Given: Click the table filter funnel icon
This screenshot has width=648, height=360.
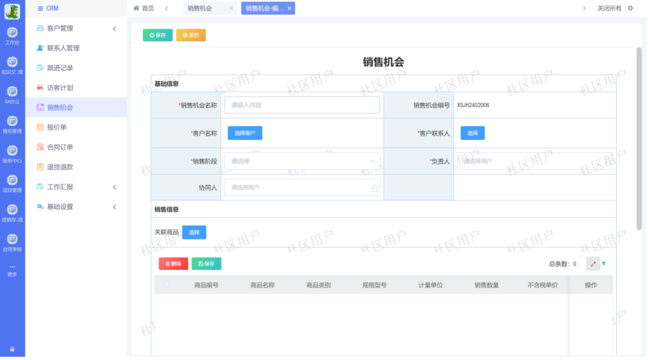Looking at the screenshot, I should pyautogui.click(x=604, y=264).
